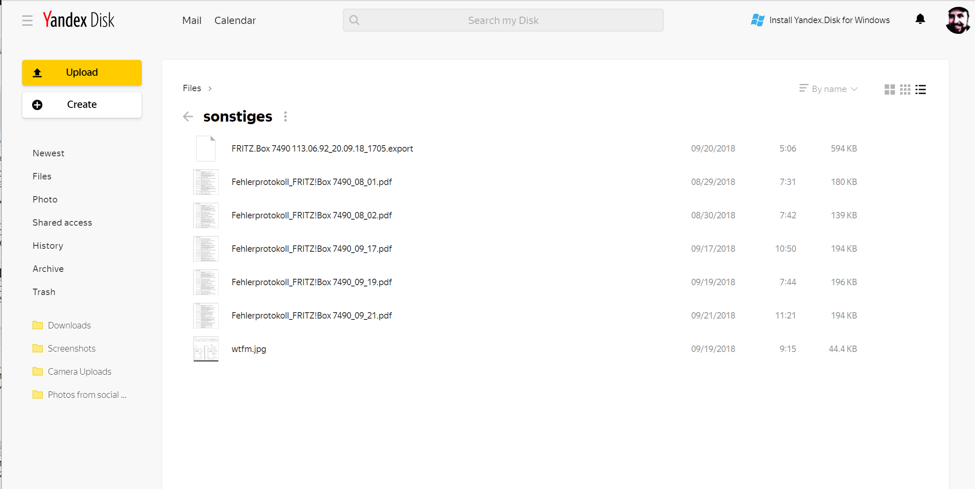The height and width of the screenshot is (489, 975).
Task: Open sonstiges folder three-dot menu
Action: [x=285, y=116]
